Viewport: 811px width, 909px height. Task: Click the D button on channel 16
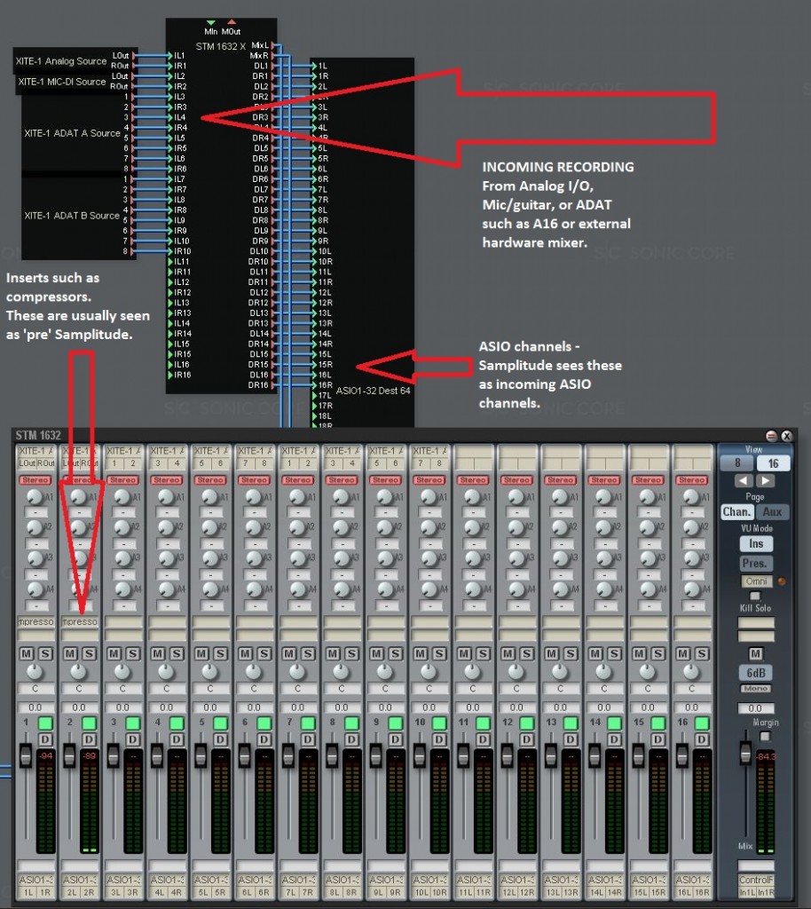[702, 739]
